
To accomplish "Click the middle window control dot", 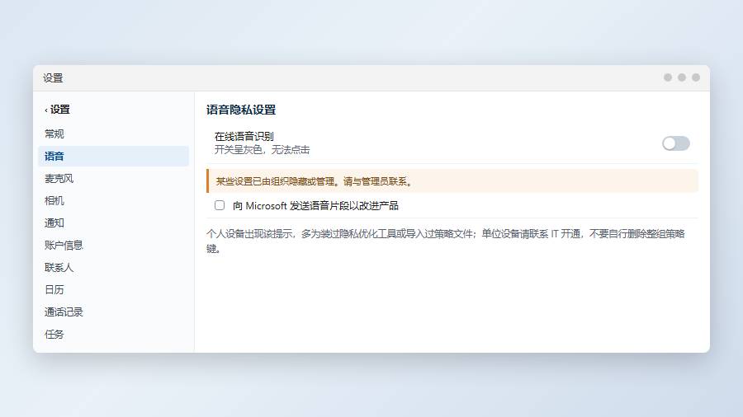I will point(682,77).
